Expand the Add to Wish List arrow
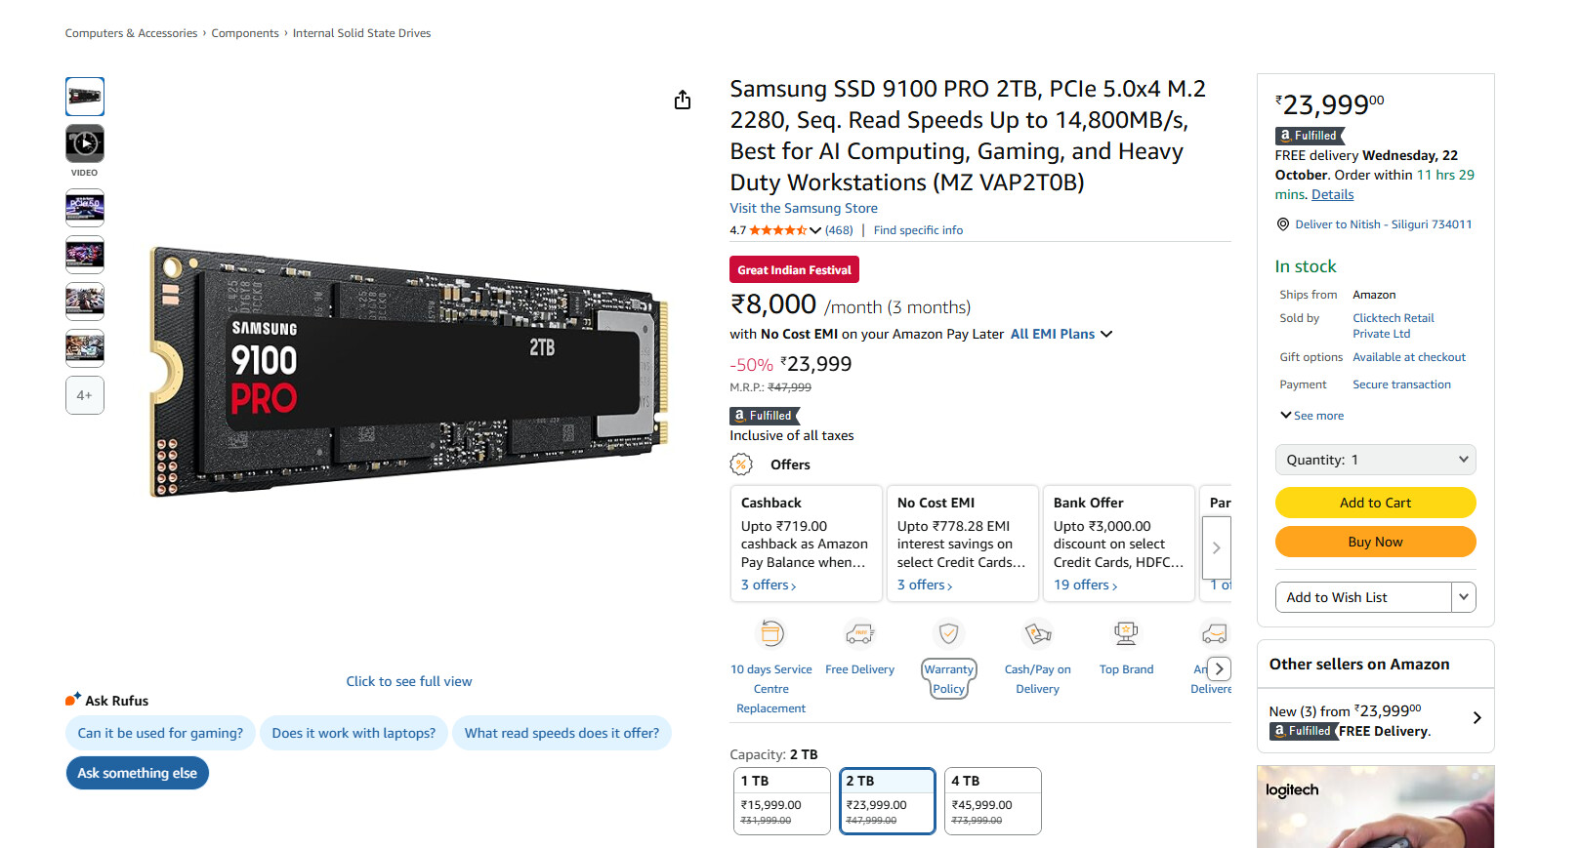The height and width of the screenshot is (848, 1581). click(1463, 597)
